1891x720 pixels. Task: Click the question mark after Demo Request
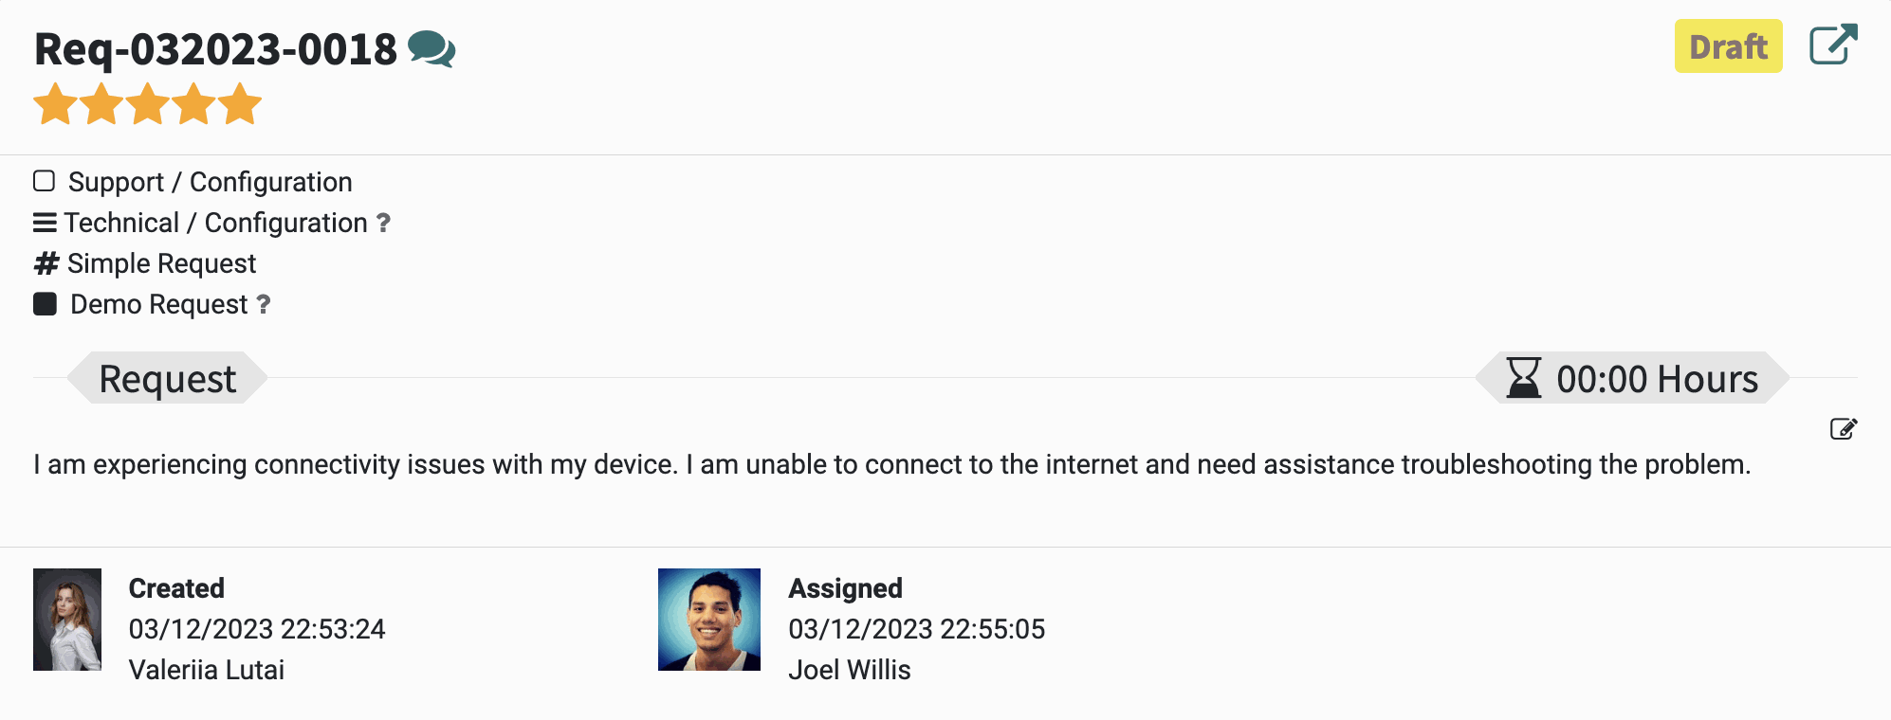264,304
